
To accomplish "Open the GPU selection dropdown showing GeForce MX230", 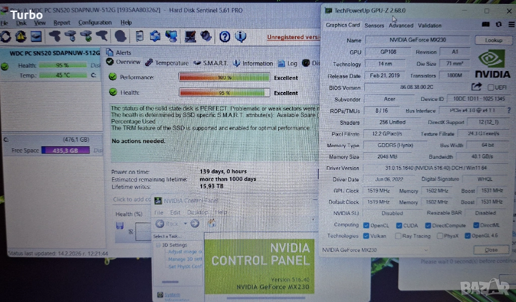I will pyautogui.click(x=376, y=250).
